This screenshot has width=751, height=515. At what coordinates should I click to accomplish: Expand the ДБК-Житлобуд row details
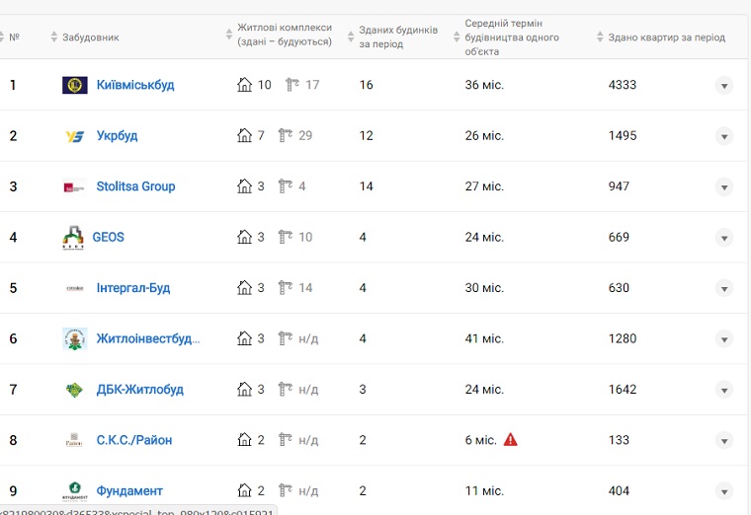[724, 390]
